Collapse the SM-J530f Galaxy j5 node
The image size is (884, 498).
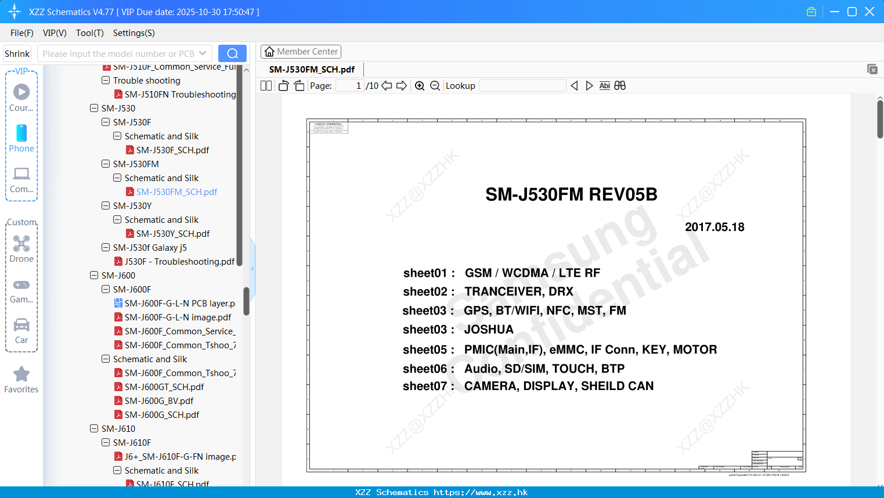click(106, 247)
